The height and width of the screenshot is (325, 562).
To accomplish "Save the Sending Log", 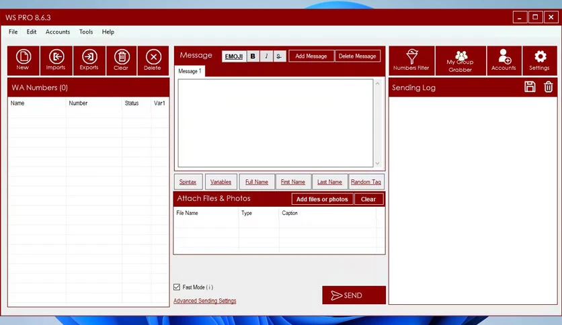I will coord(530,87).
